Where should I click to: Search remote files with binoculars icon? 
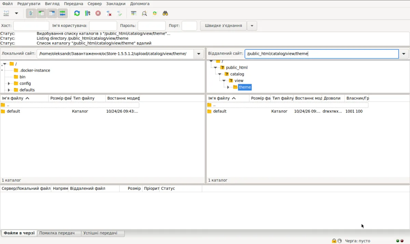coord(165,13)
